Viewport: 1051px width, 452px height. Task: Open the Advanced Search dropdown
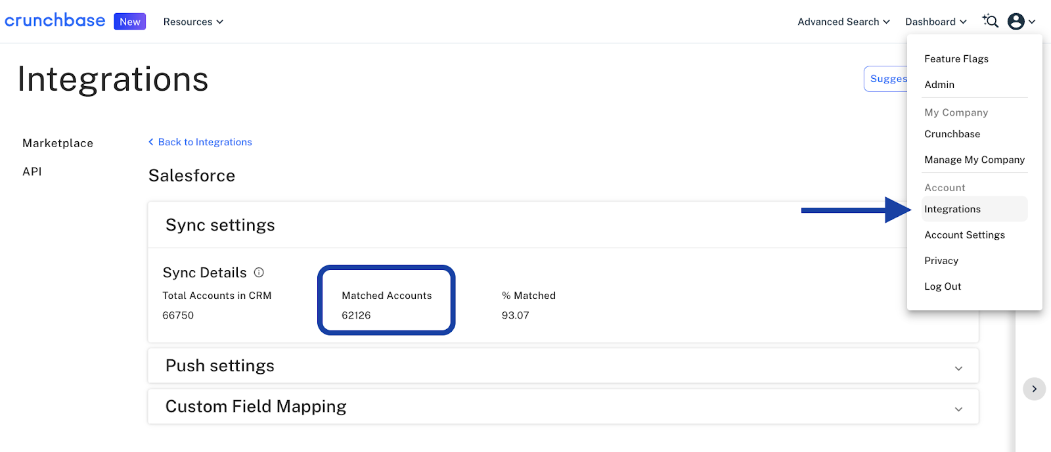pyautogui.click(x=843, y=22)
